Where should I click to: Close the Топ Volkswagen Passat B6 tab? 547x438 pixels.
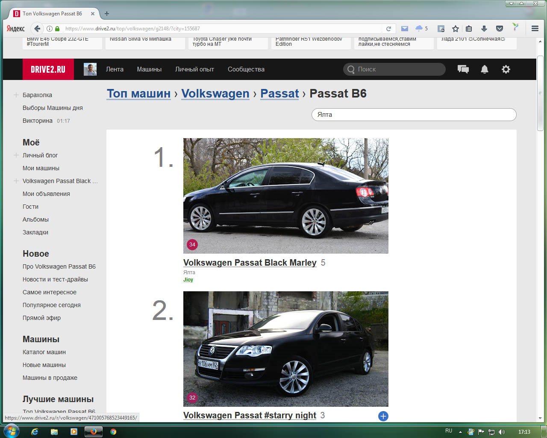pyautogui.click(x=93, y=14)
